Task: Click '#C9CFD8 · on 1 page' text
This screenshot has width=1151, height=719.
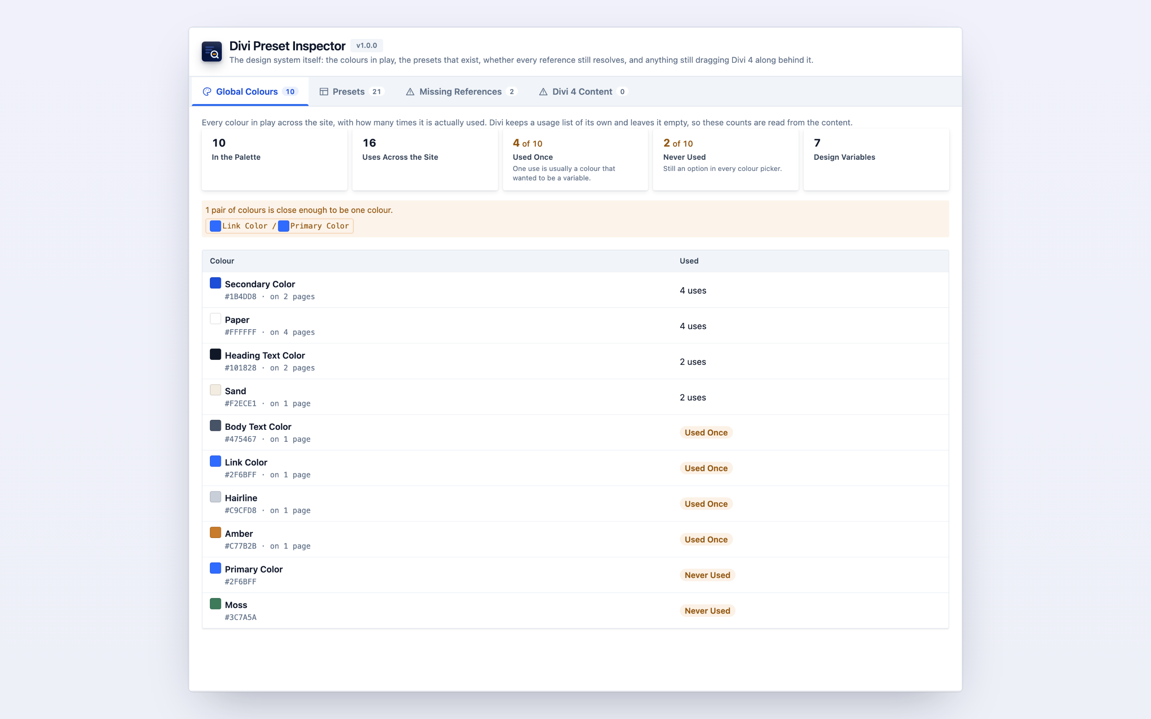Action: click(x=268, y=511)
